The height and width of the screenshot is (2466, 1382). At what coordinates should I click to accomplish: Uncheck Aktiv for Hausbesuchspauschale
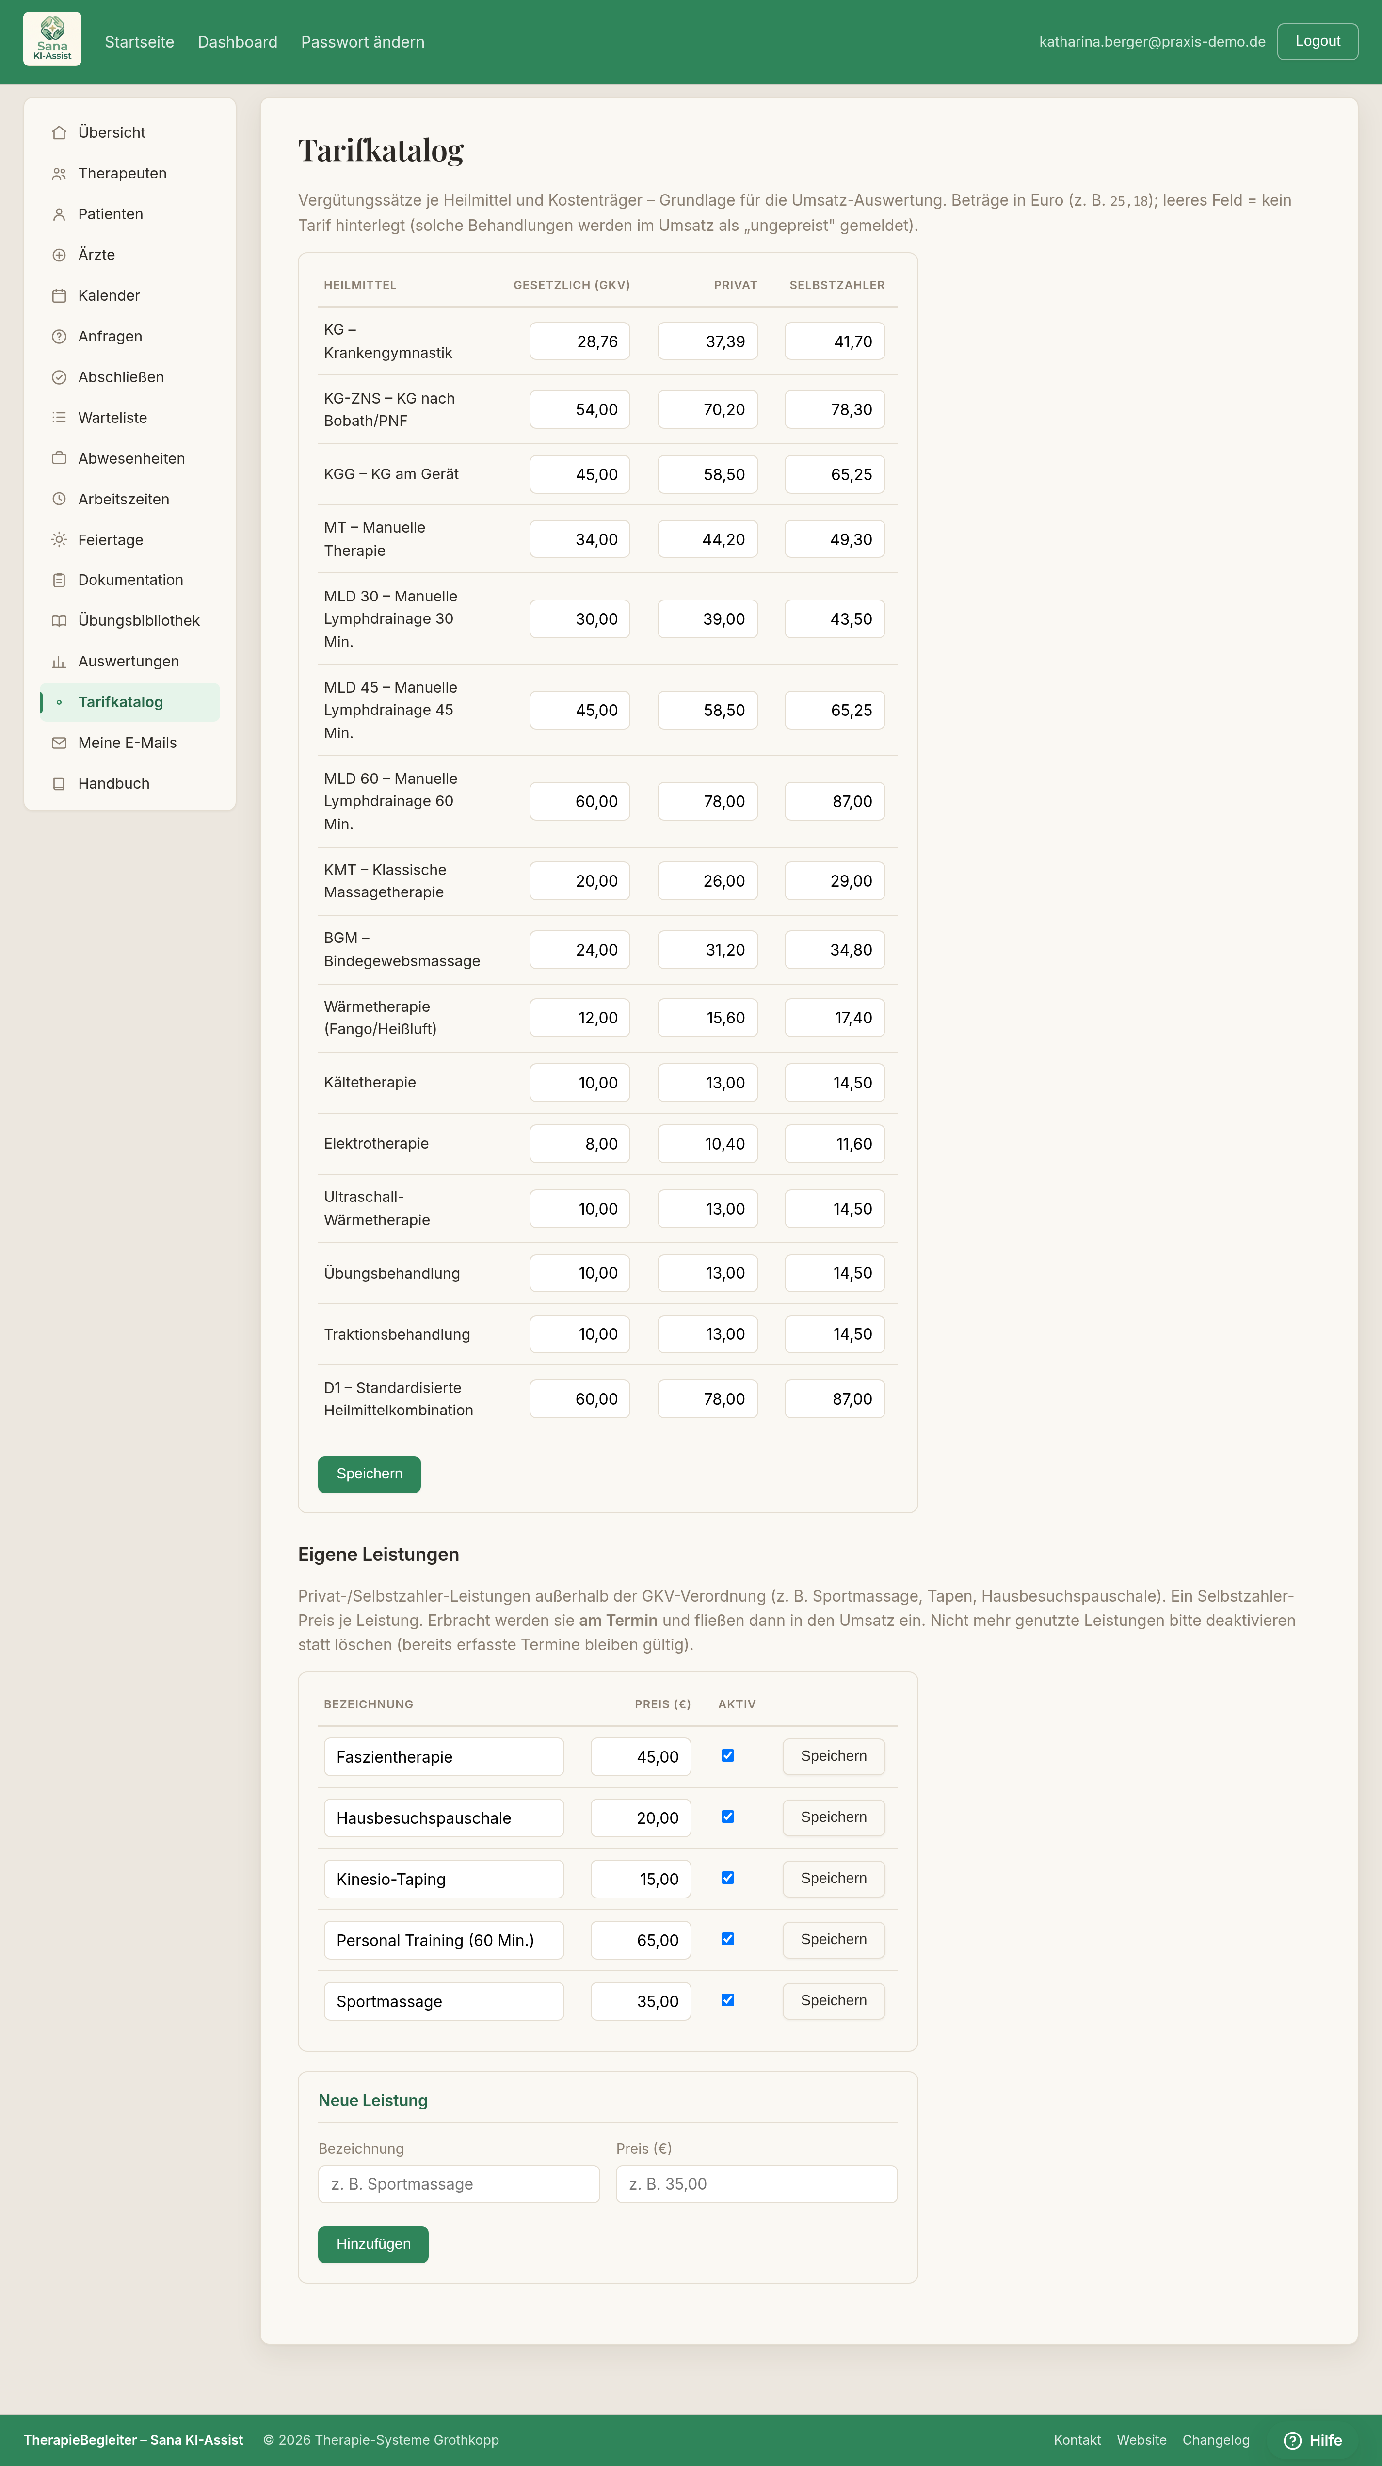[727, 1817]
